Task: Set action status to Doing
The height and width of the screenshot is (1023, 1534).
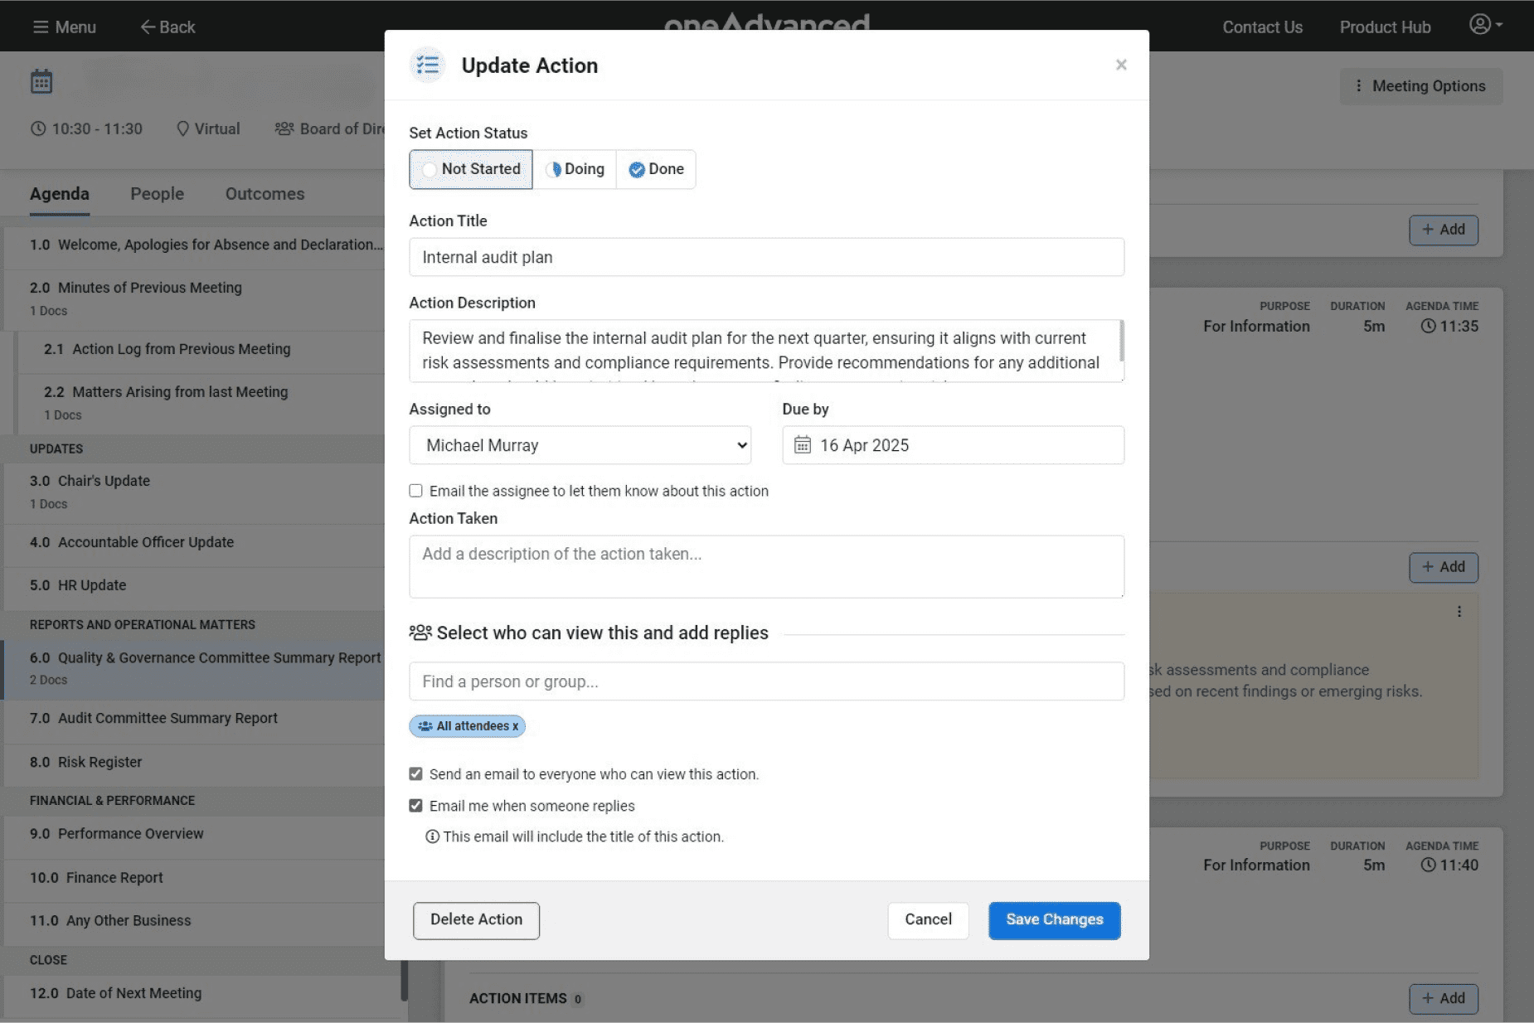Action: click(575, 169)
